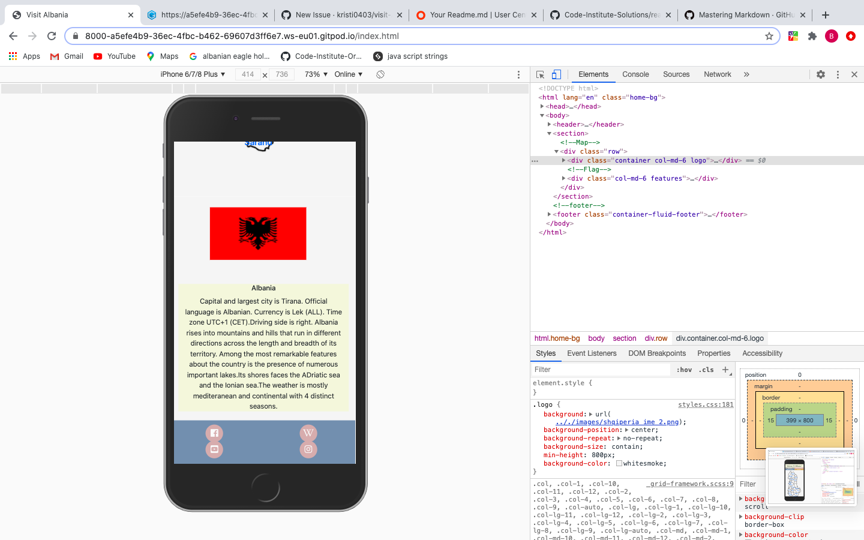Open the 73% zoom dropdown
The image size is (864, 540).
[316, 74]
